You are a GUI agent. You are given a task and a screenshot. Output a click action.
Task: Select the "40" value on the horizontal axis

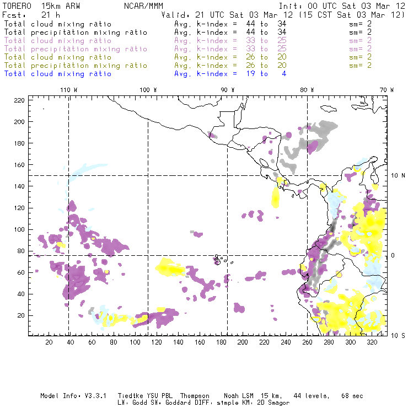(x=71, y=342)
